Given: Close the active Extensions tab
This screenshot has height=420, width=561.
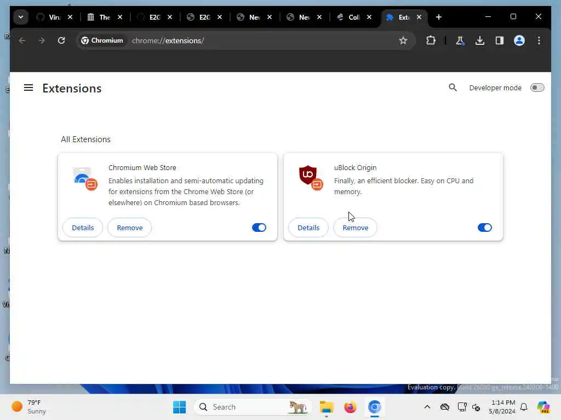Looking at the screenshot, I should coord(419,17).
